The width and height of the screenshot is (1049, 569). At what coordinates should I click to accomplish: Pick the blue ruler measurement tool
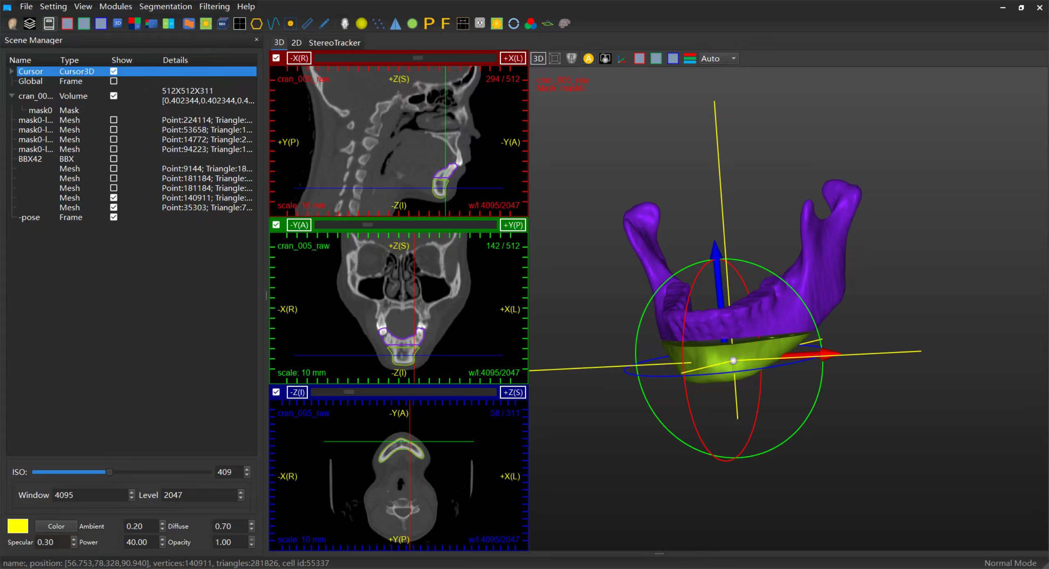coord(307,24)
